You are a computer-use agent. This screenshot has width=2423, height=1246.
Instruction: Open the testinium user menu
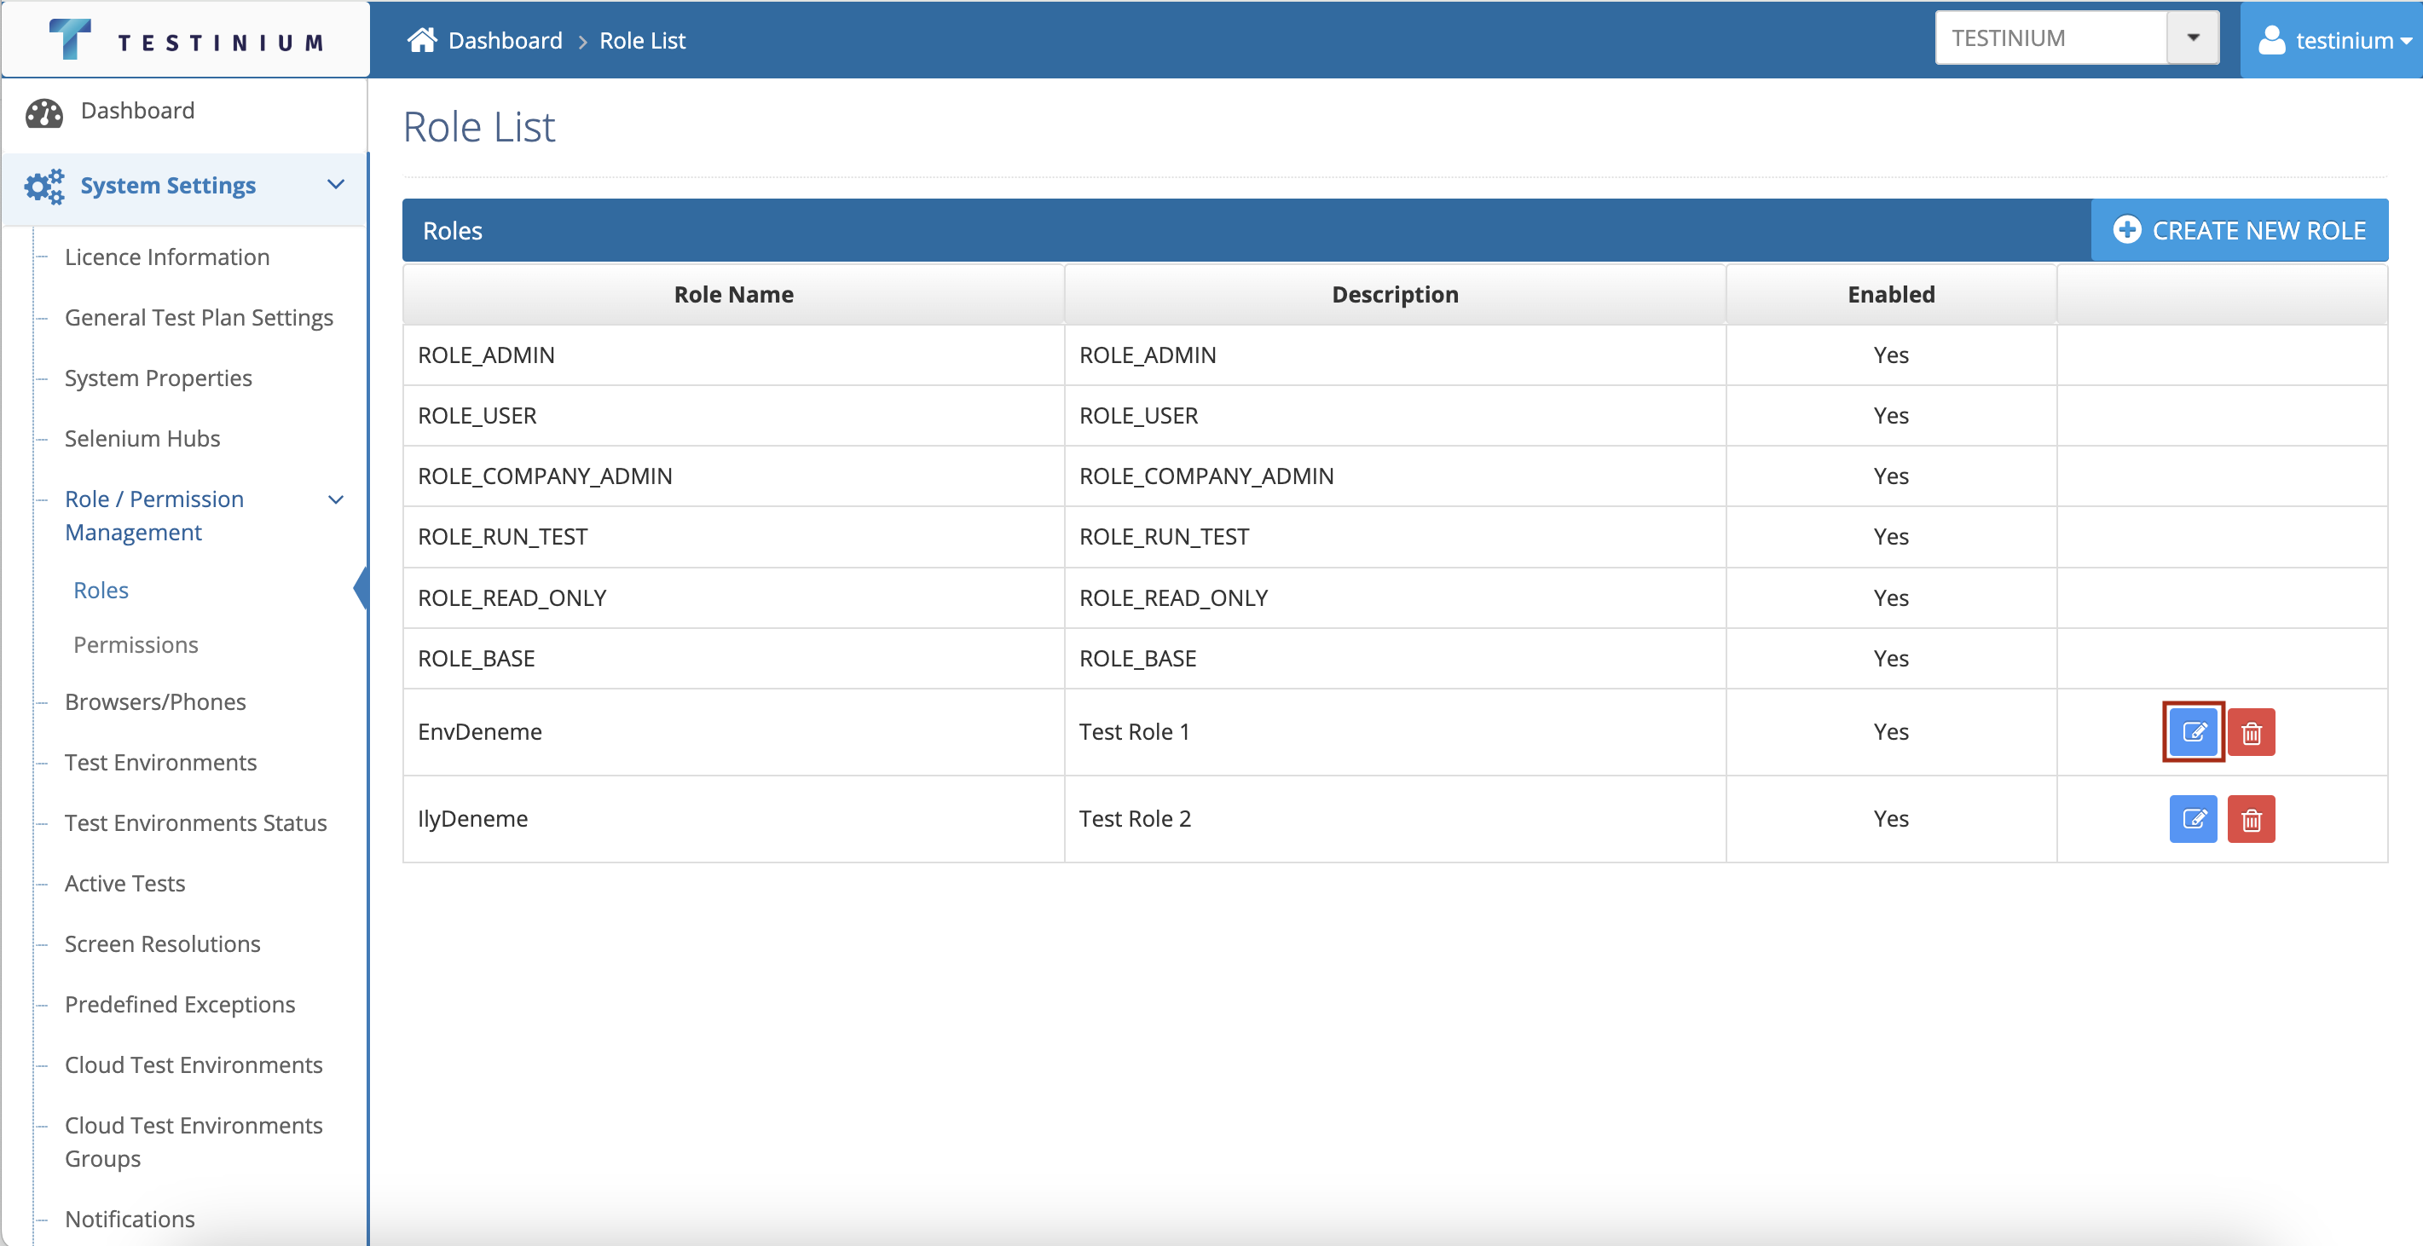pos(2333,40)
